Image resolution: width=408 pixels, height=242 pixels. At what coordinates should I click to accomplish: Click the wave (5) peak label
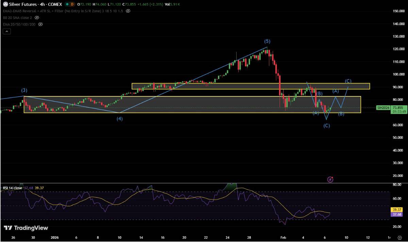click(x=267, y=41)
